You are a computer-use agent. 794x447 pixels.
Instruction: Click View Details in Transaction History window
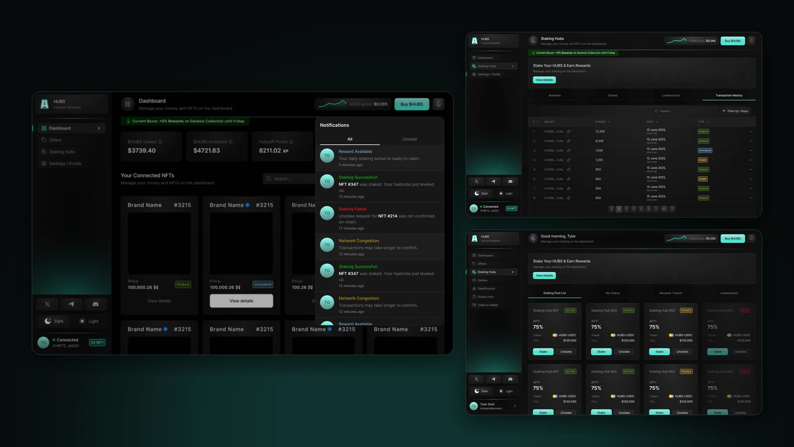[x=544, y=80]
